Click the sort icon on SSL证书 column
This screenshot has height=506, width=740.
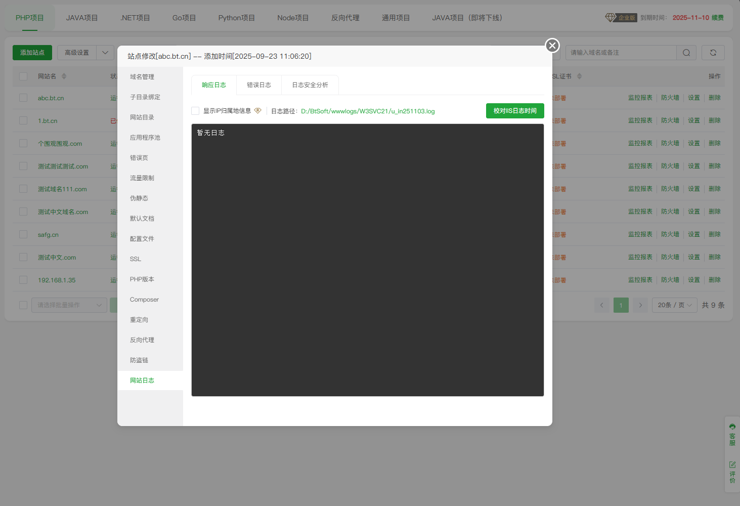580,76
